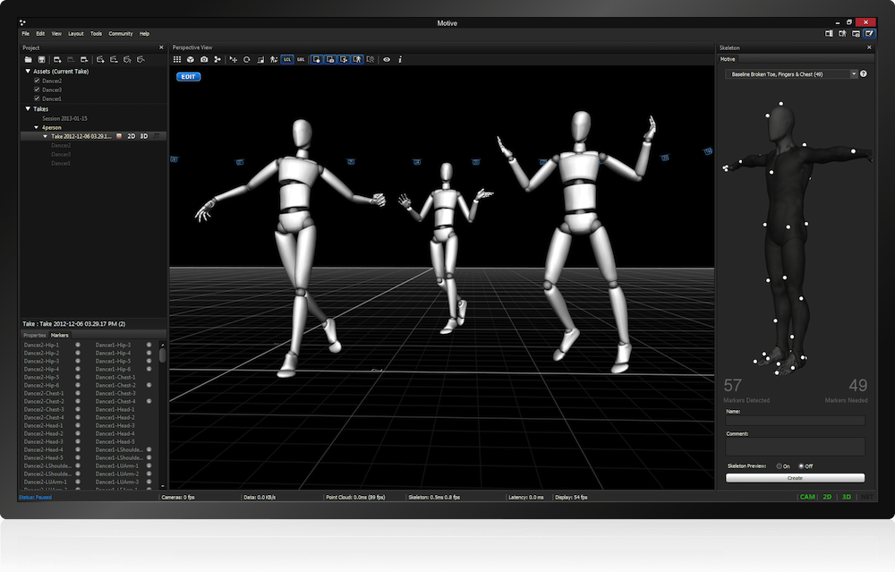Click the grid icon in Perspective View toolbar
The height and width of the screenshot is (572, 895).
click(x=177, y=59)
